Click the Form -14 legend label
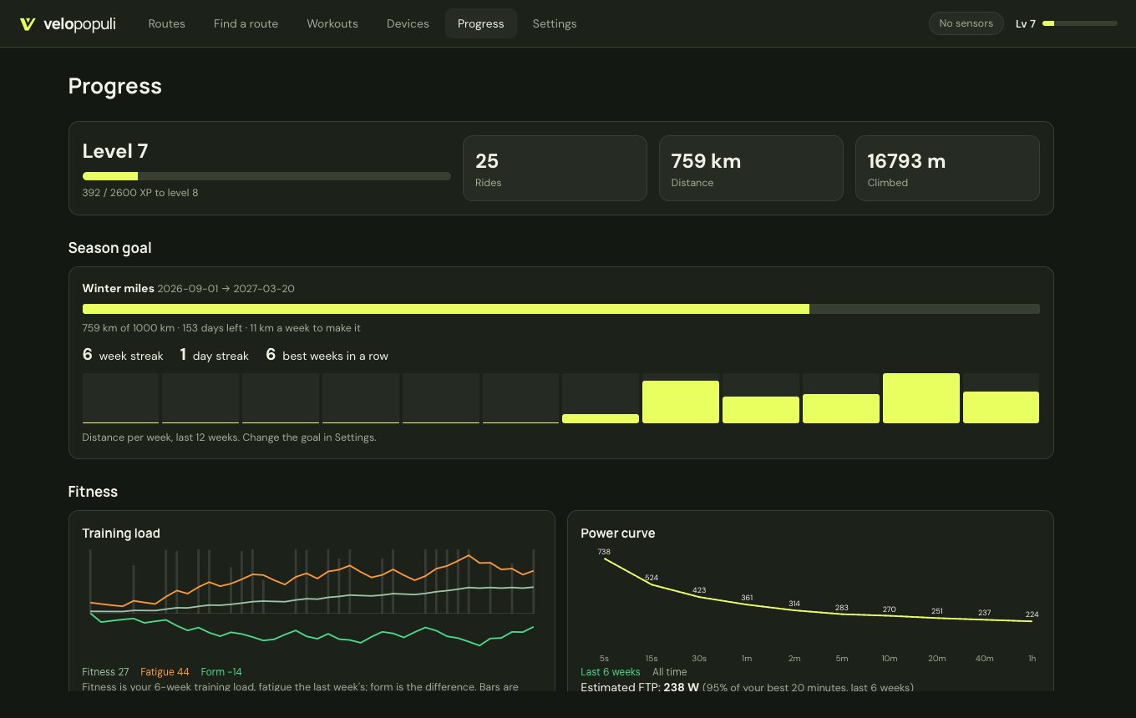The image size is (1136, 718). click(221, 672)
